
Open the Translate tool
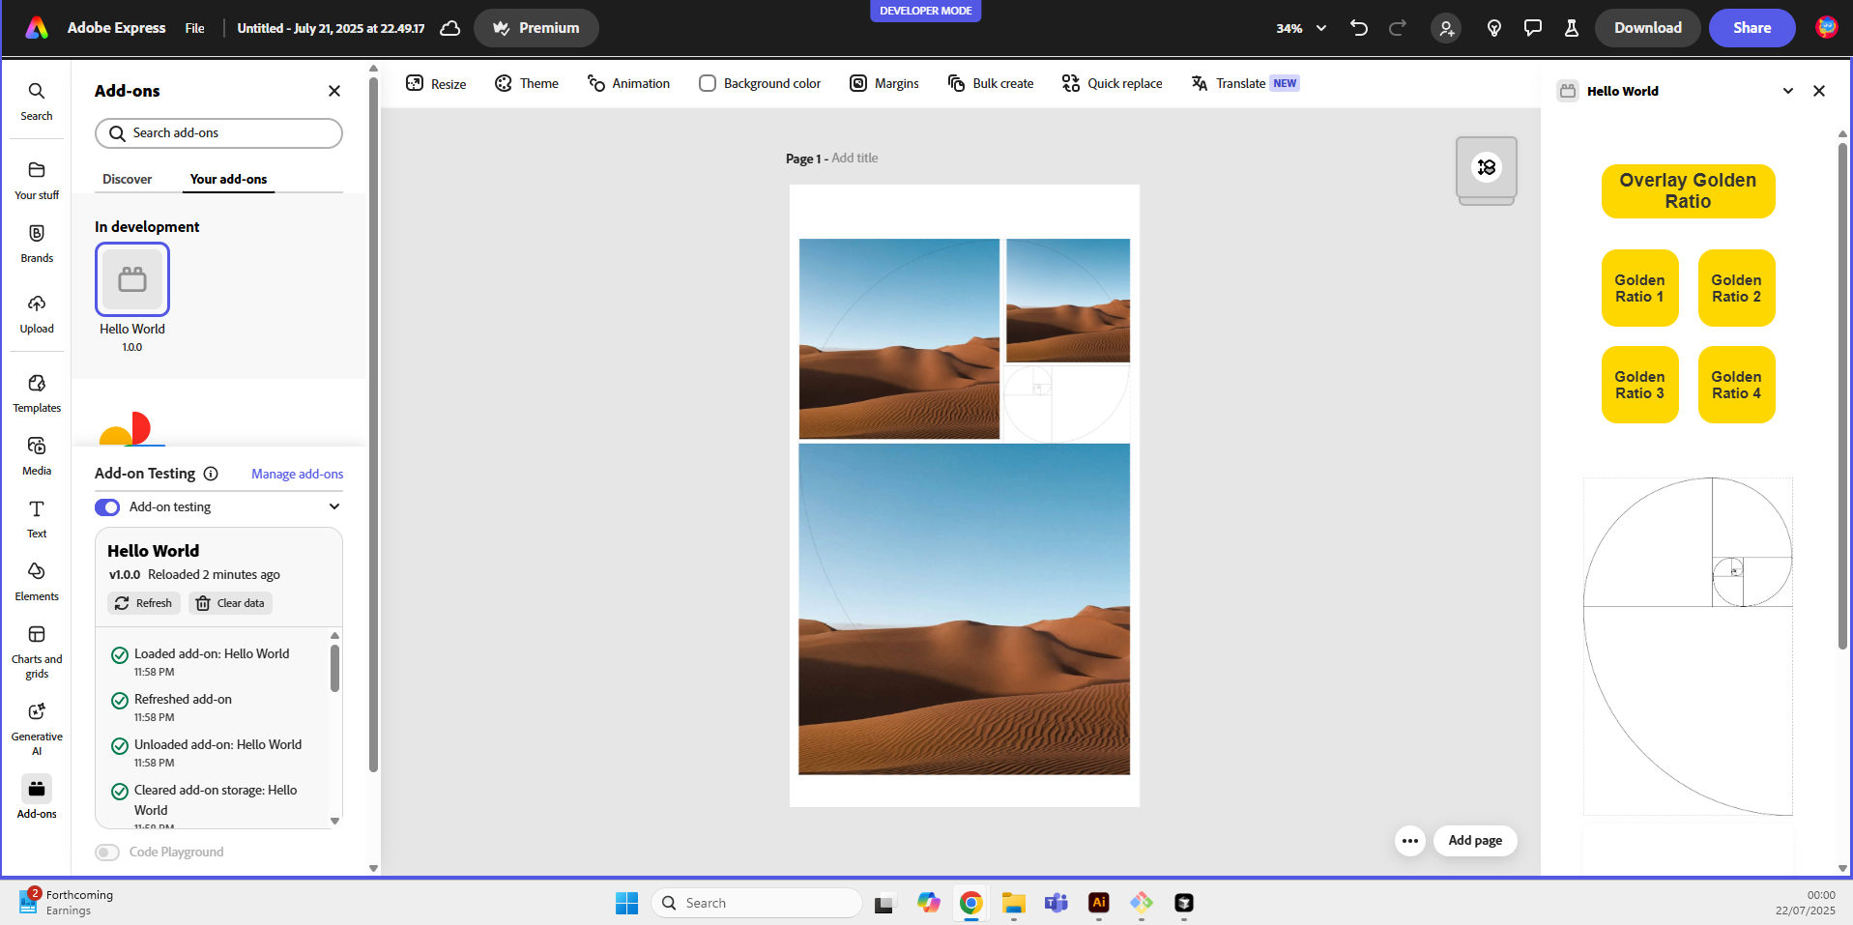pyautogui.click(x=1245, y=83)
